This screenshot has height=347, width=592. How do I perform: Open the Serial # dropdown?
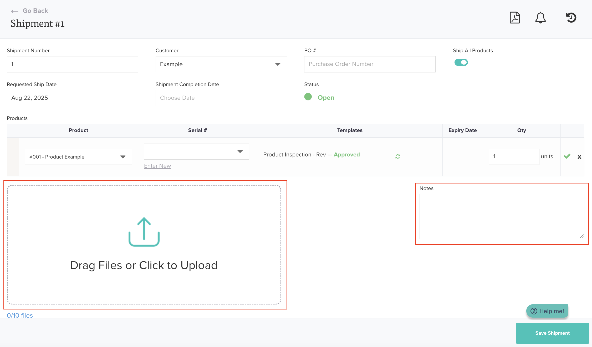pos(196,151)
